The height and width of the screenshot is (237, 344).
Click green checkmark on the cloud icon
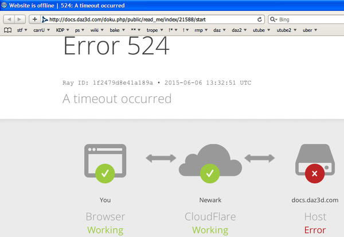pyautogui.click(x=210, y=173)
